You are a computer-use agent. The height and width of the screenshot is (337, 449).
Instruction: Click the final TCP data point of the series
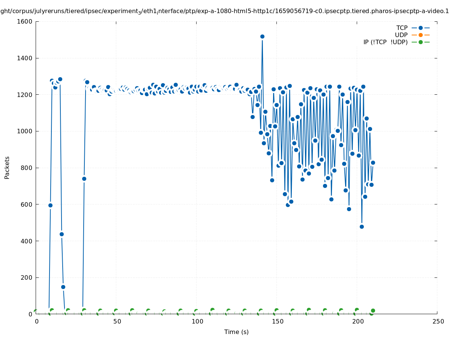click(373, 163)
